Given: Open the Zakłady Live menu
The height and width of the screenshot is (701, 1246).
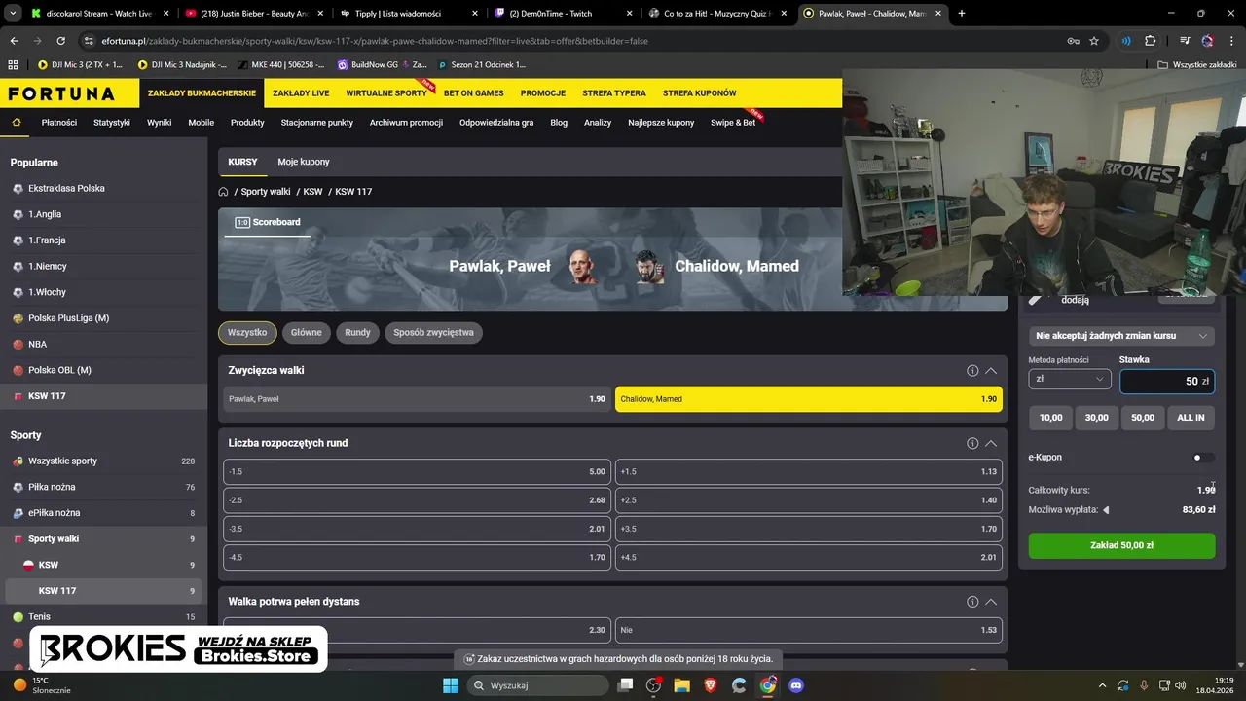Looking at the screenshot, I should [x=301, y=93].
